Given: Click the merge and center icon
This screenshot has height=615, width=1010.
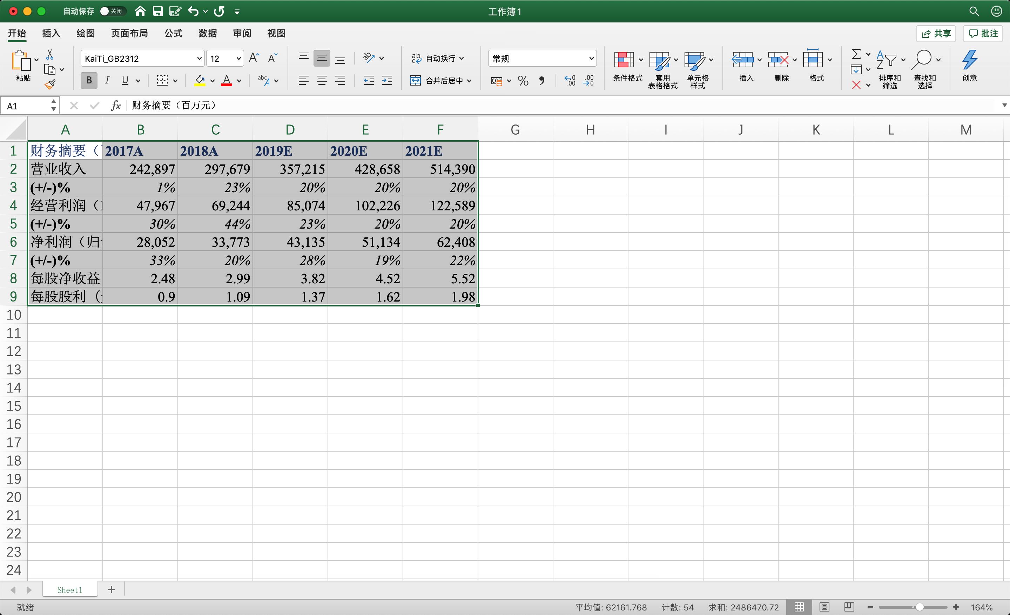Looking at the screenshot, I should pyautogui.click(x=415, y=81).
